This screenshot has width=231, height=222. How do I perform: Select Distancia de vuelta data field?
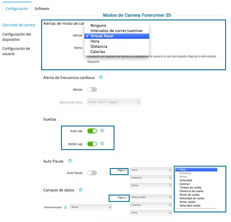point(196,191)
